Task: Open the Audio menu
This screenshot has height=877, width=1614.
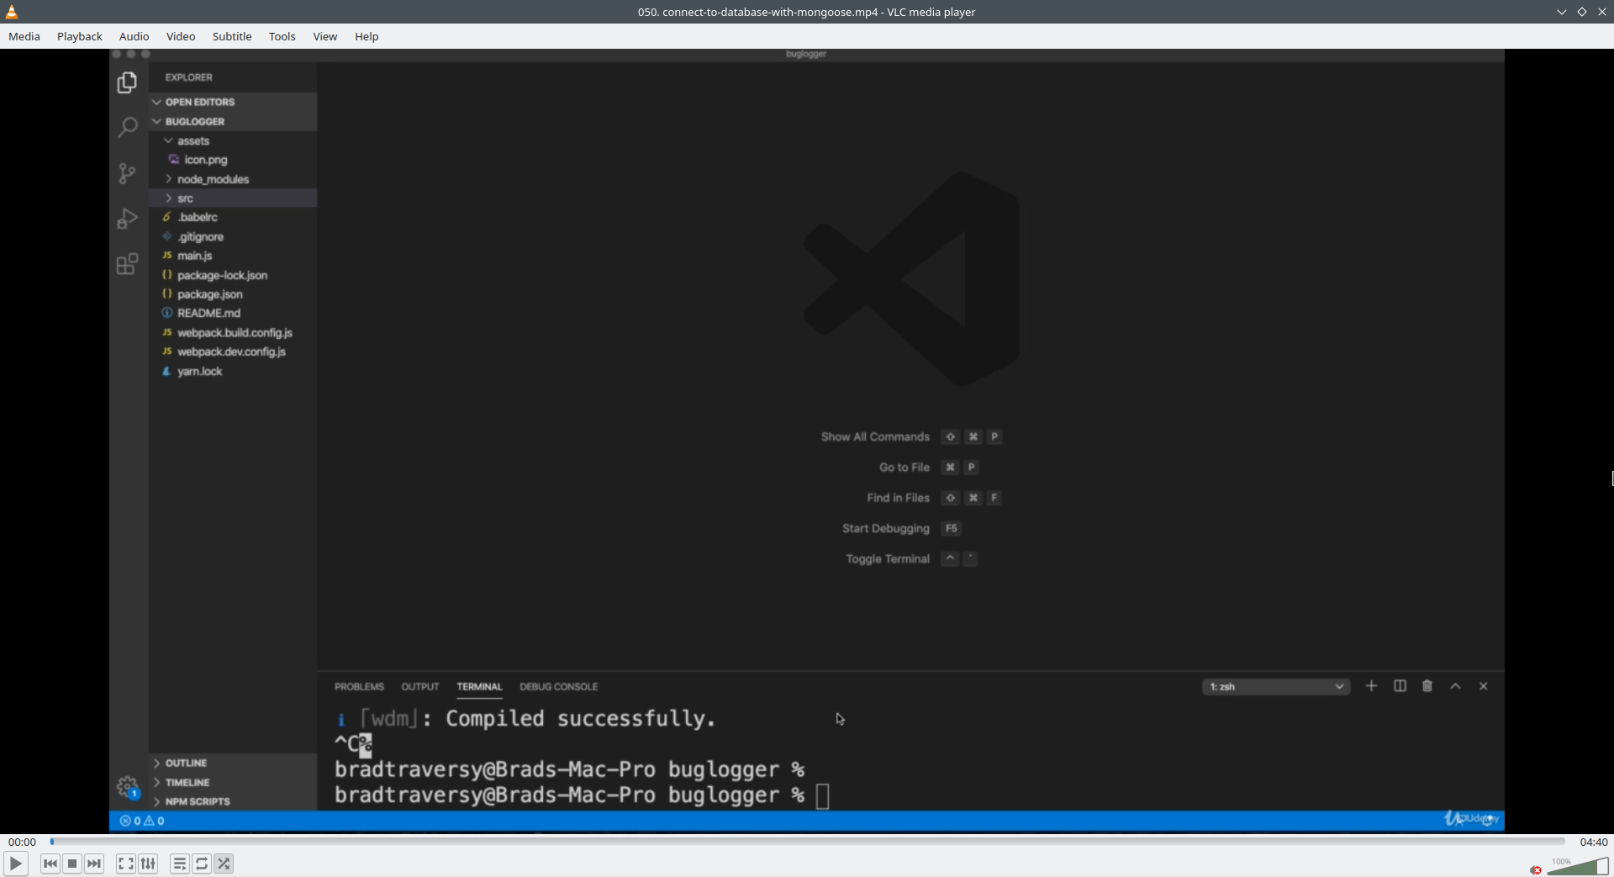Action: click(x=134, y=36)
